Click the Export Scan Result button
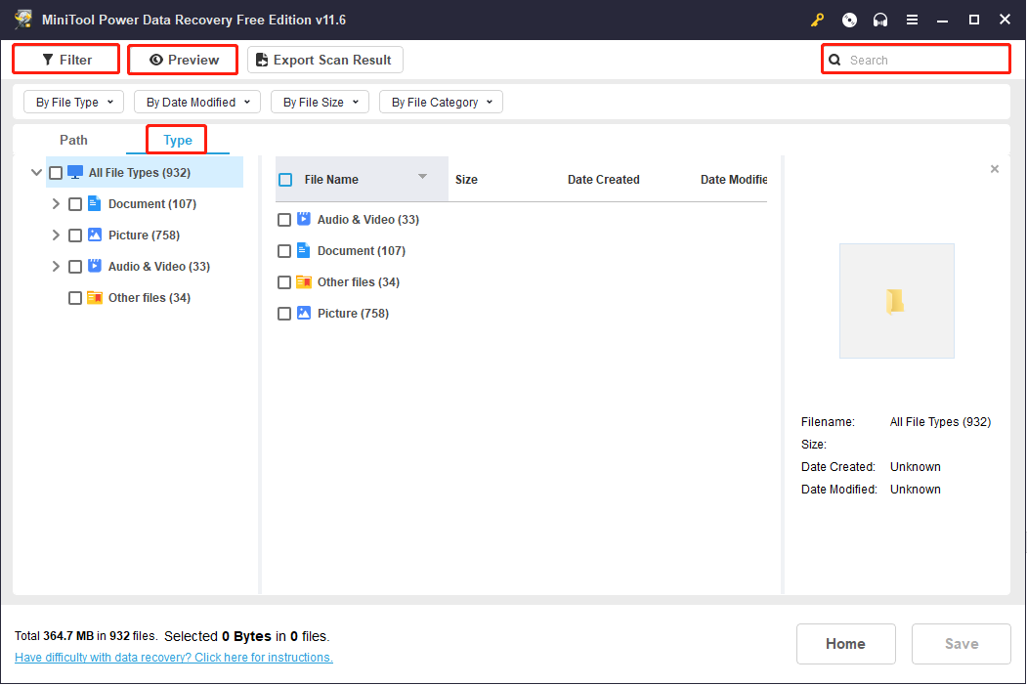 pyautogui.click(x=324, y=60)
